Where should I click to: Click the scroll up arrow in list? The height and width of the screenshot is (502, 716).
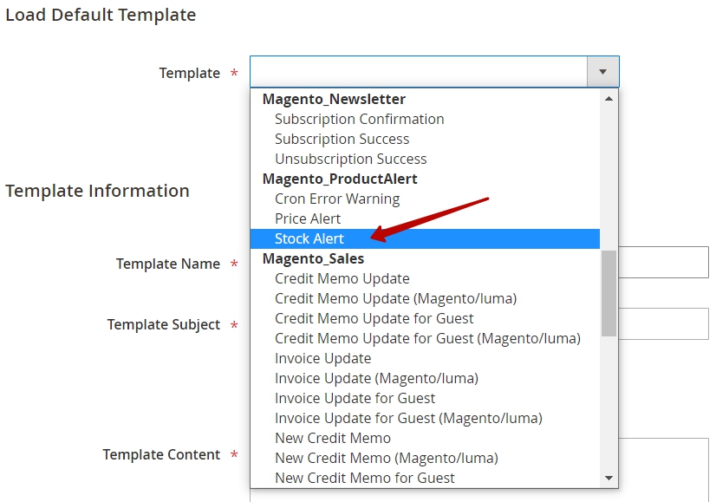[x=609, y=99]
